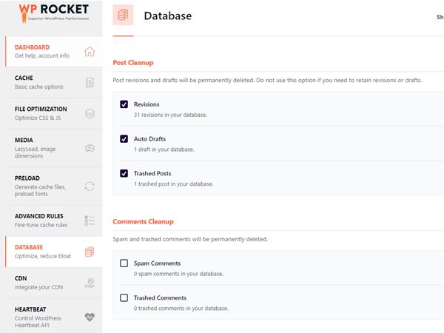Screen dimensions: 444x333
Task: Click the Heartbeat heart icon
Action: pos(90,317)
